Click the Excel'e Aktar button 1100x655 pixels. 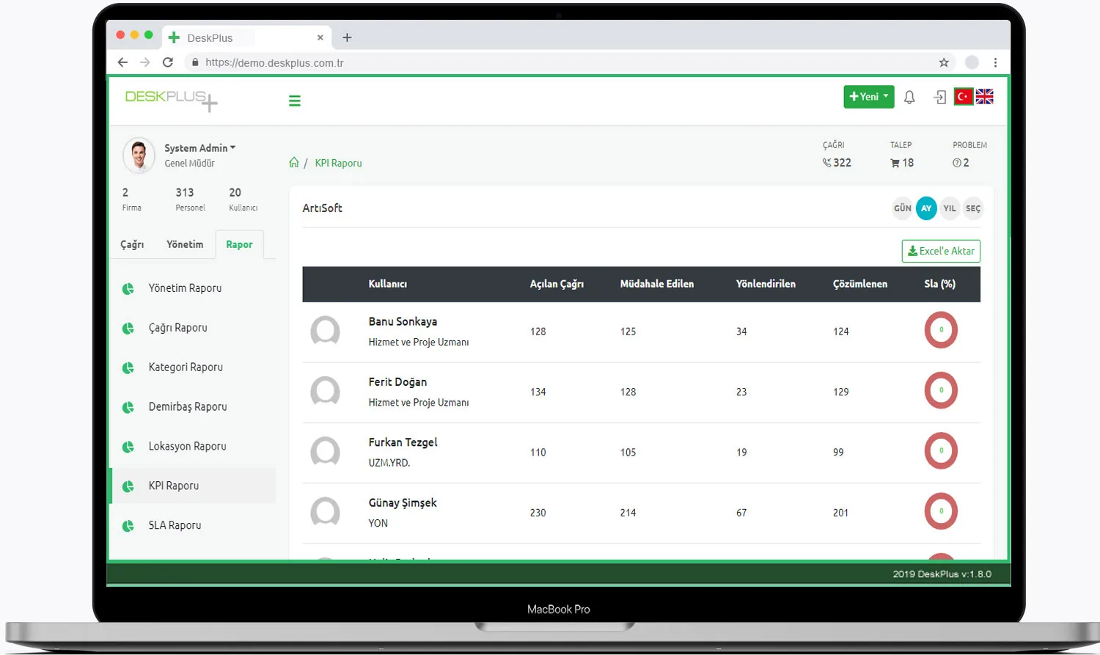(x=941, y=251)
